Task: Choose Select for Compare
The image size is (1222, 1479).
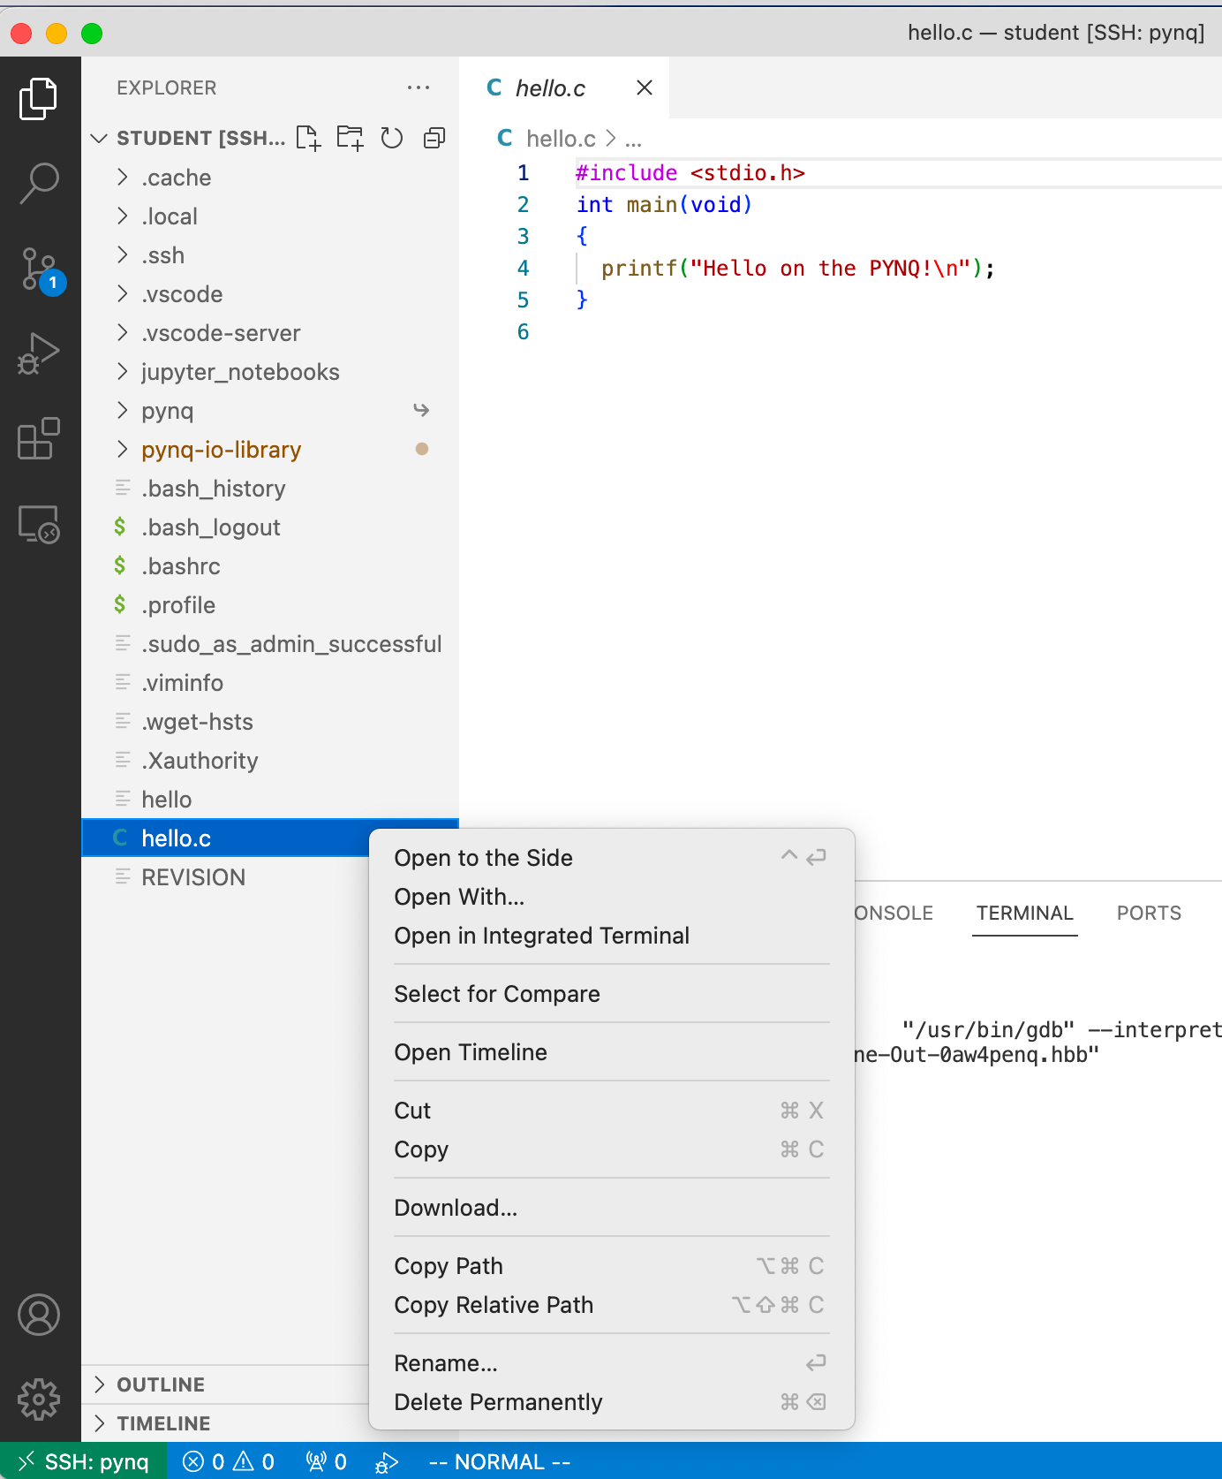Action: tap(611, 994)
